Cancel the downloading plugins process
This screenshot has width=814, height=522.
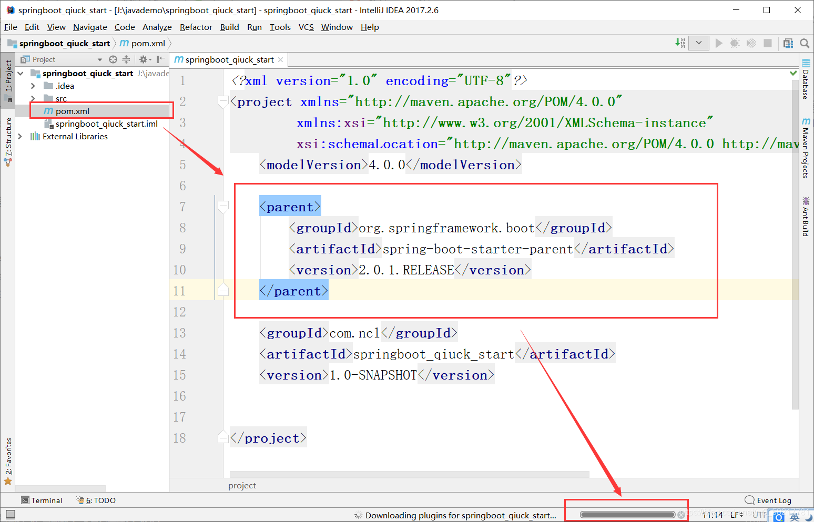(x=681, y=515)
